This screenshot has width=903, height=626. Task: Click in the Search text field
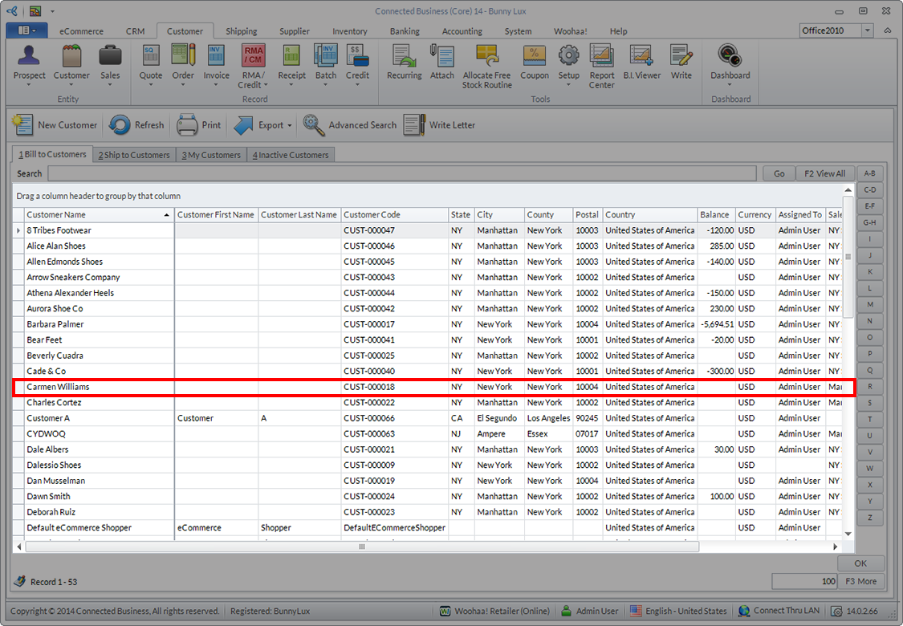click(401, 173)
